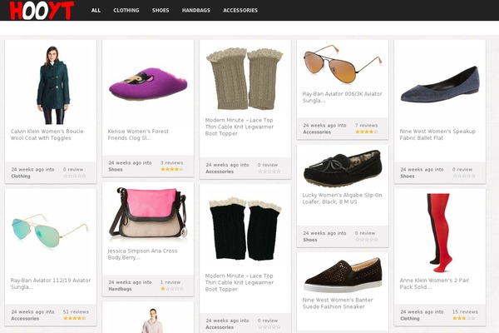Viewport: 499px width, 333px height.
Task: Open the purple Kensie clog slipper image
Action: 148,84
